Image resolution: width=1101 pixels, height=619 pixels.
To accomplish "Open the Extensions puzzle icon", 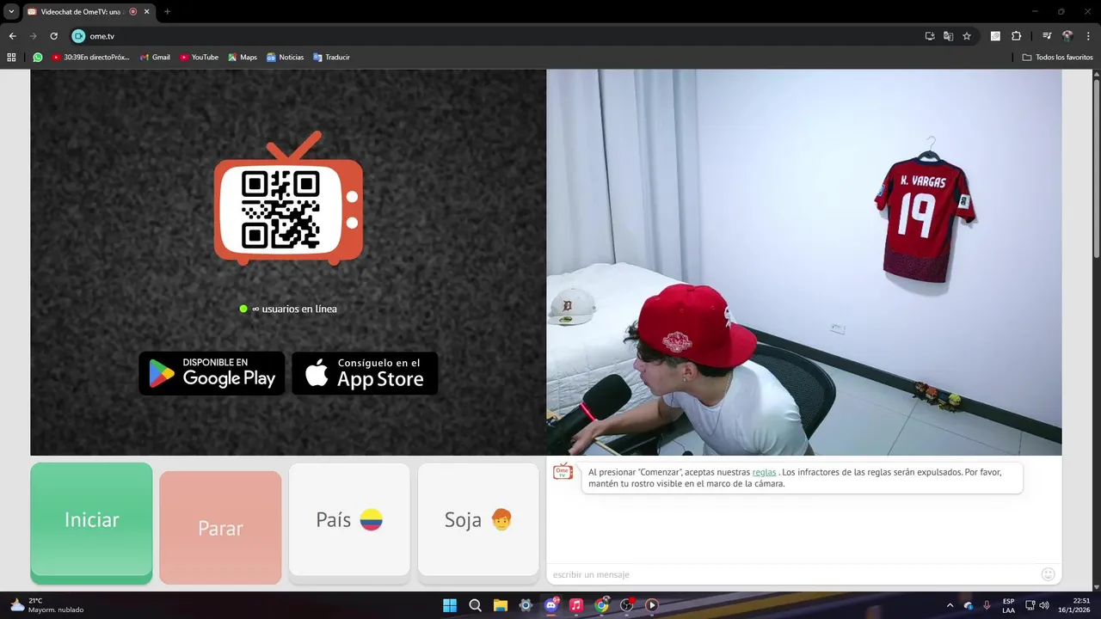I will tap(1016, 36).
